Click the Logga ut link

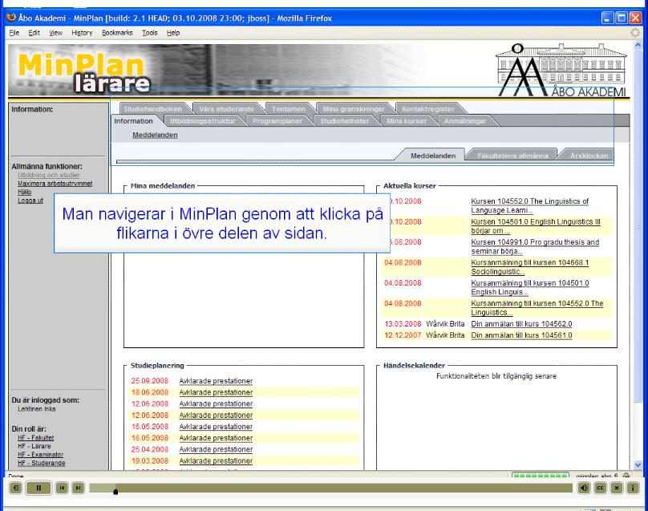coord(30,201)
